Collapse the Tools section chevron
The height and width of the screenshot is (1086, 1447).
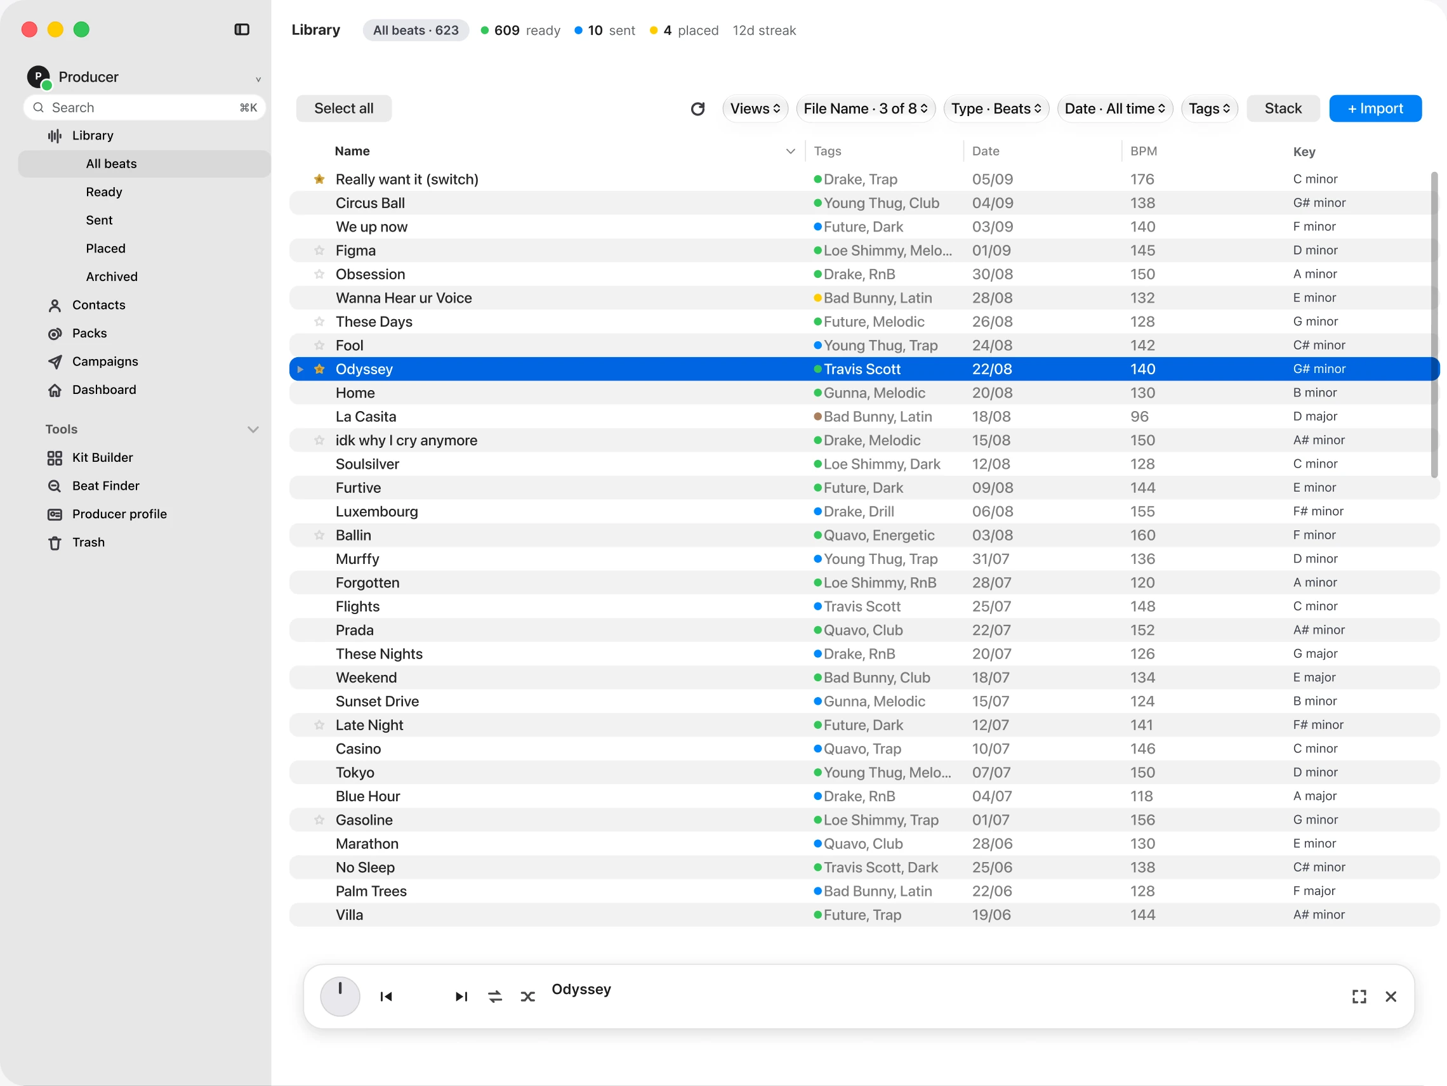pyautogui.click(x=253, y=429)
